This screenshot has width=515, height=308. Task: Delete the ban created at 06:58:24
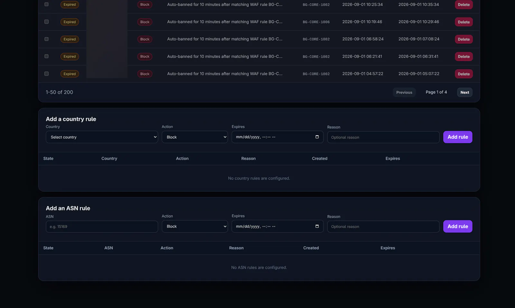pyautogui.click(x=464, y=39)
